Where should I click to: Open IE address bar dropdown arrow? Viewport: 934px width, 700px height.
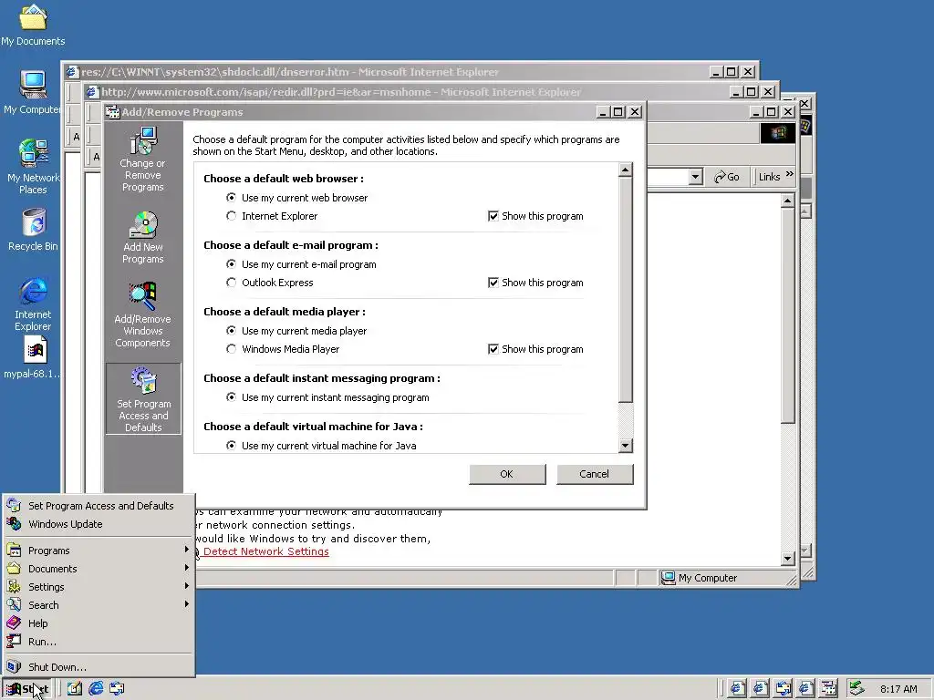tap(695, 177)
